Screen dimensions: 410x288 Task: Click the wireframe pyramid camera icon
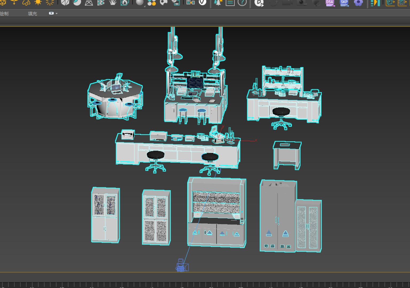pyautogui.click(x=89, y=2)
